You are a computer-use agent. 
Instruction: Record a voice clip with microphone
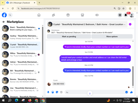[x=48, y=92]
